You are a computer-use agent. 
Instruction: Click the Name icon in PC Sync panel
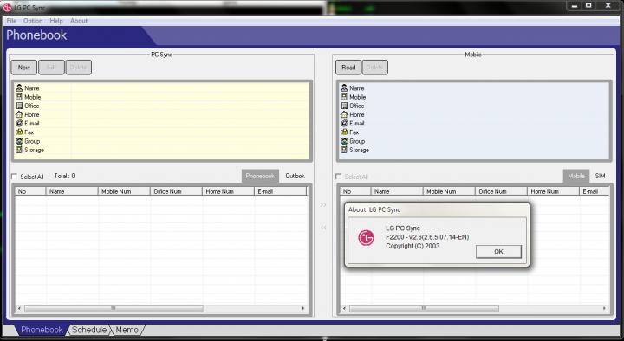coord(19,87)
